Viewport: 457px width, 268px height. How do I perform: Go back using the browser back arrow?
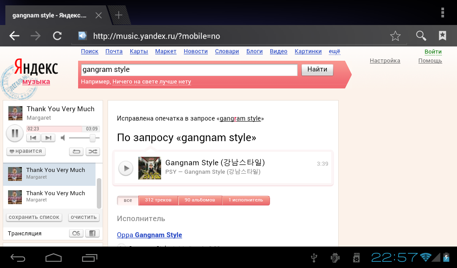[x=14, y=36]
